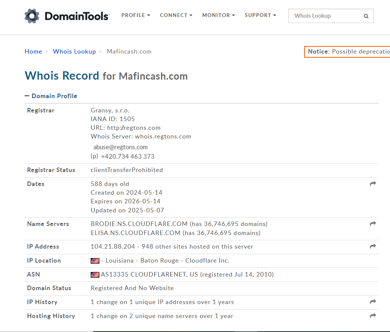The image size is (390, 332).
Task: Click the share arrow in Hosting History row
Action: [x=373, y=316]
